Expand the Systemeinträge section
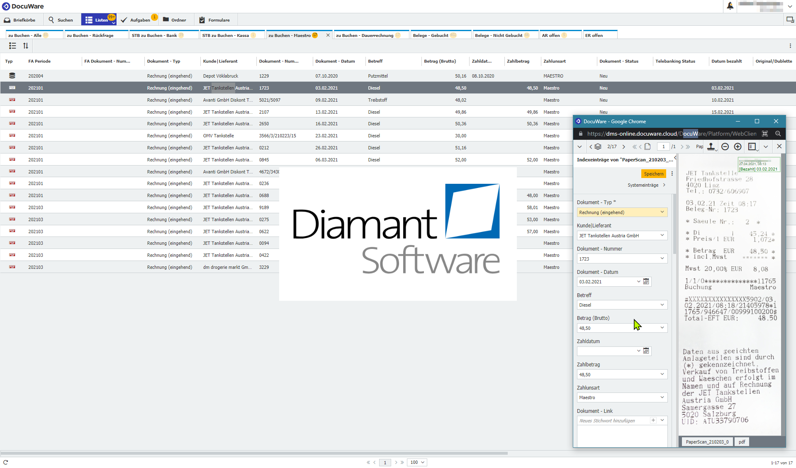 point(646,185)
